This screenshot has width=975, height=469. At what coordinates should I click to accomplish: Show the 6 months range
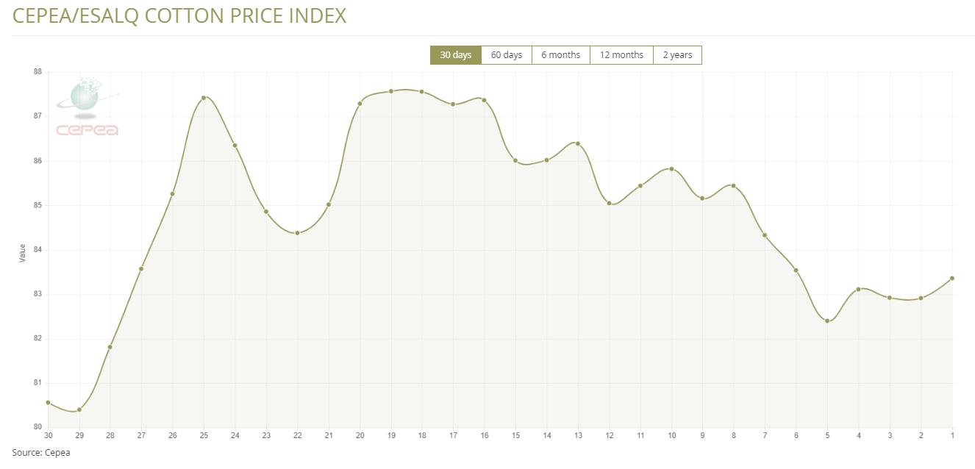pyautogui.click(x=560, y=55)
